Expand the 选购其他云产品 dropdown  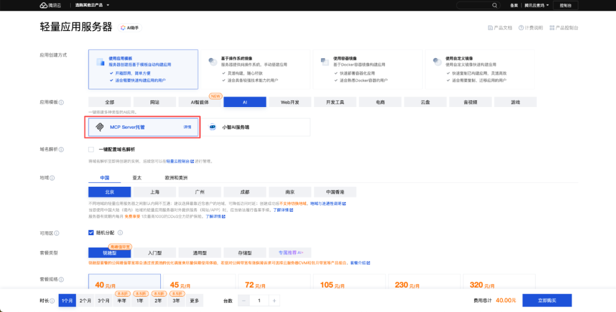coord(92,5)
